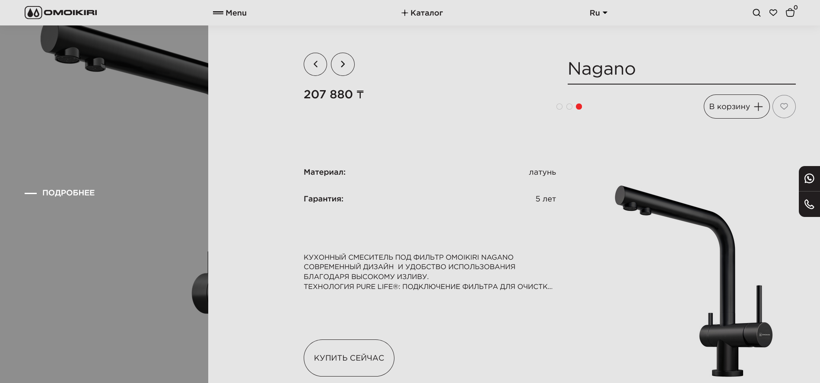Open the search magnifier icon
Image resolution: width=820 pixels, height=383 pixels.
[x=756, y=13]
